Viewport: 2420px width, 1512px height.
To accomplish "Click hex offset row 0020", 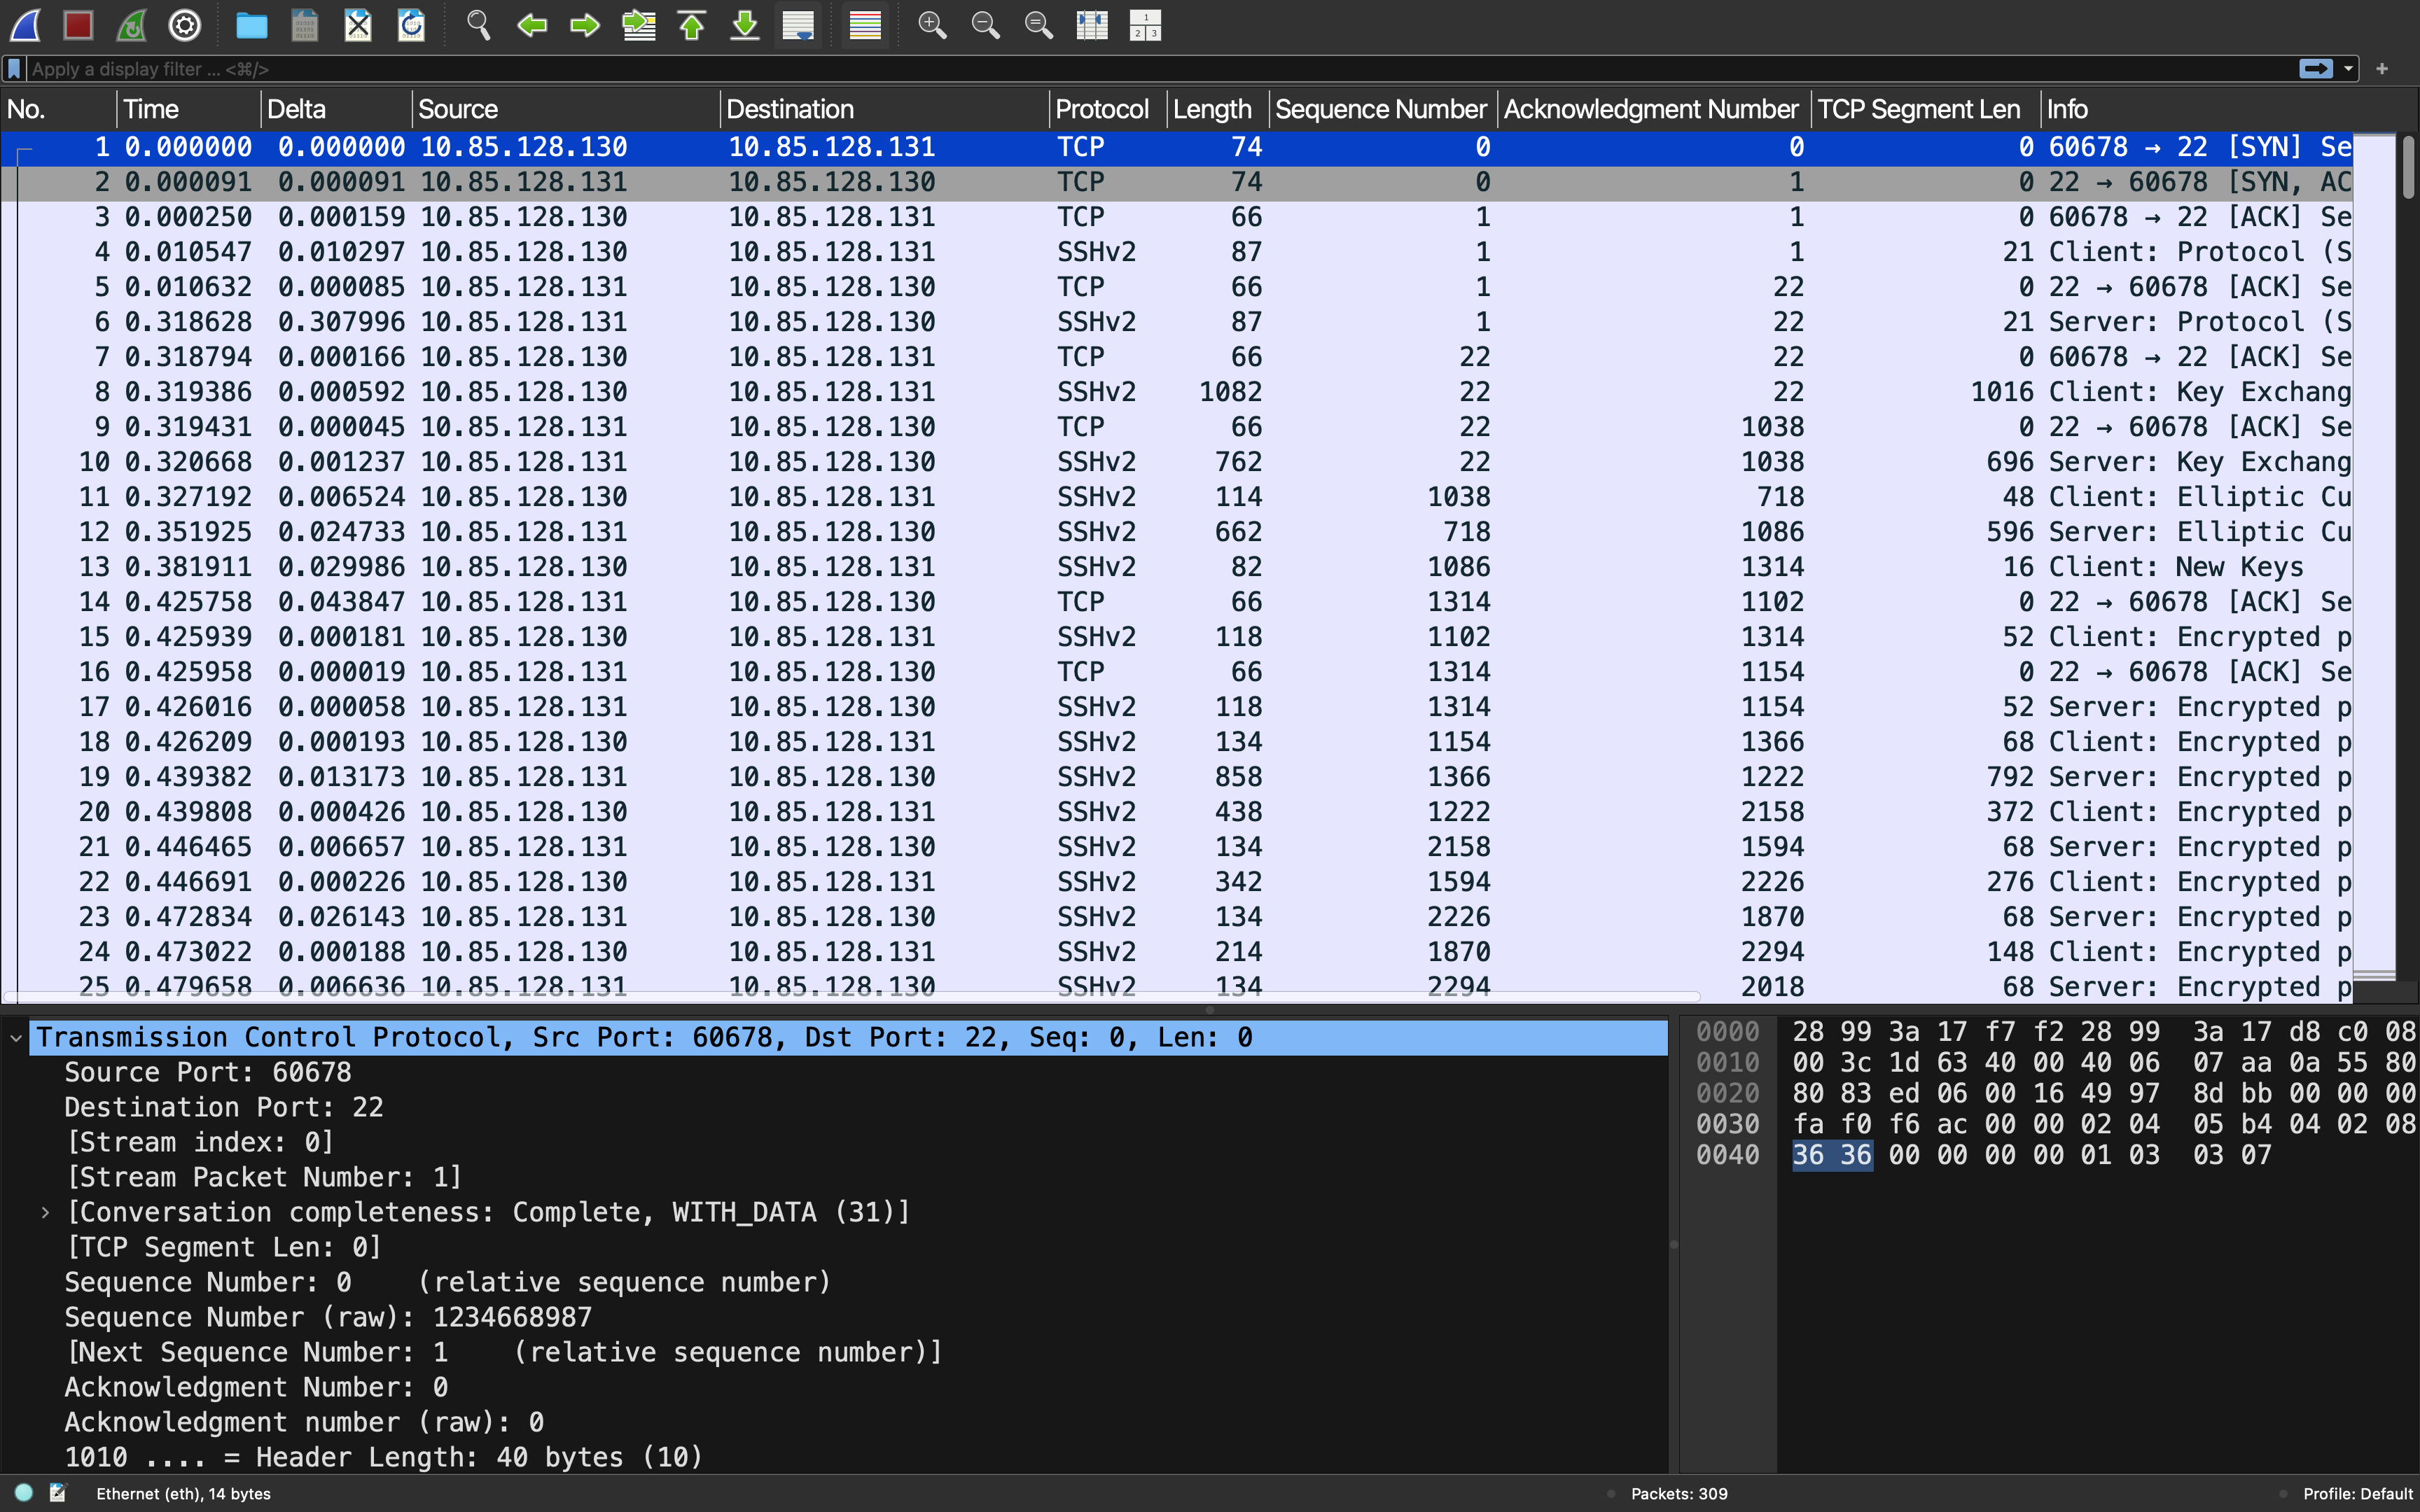I will 1727,1093.
